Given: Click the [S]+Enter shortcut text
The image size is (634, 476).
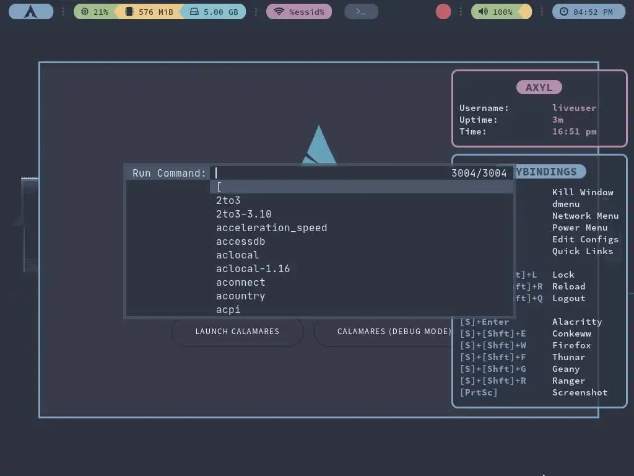Looking at the screenshot, I should pyautogui.click(x=484, y=322).
